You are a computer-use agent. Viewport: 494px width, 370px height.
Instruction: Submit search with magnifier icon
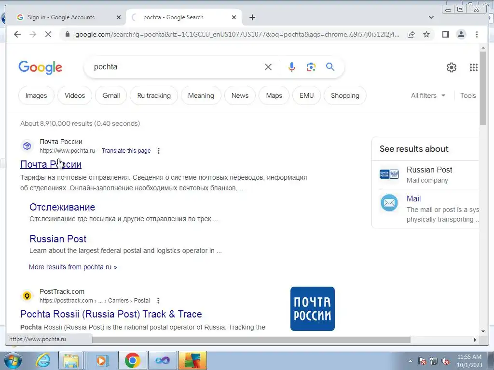coord(330,66)
